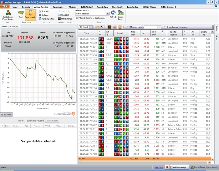Viewport: 219px width, 171px height.
Task: Sort by the Net Won column header
Action: point(135,33)
